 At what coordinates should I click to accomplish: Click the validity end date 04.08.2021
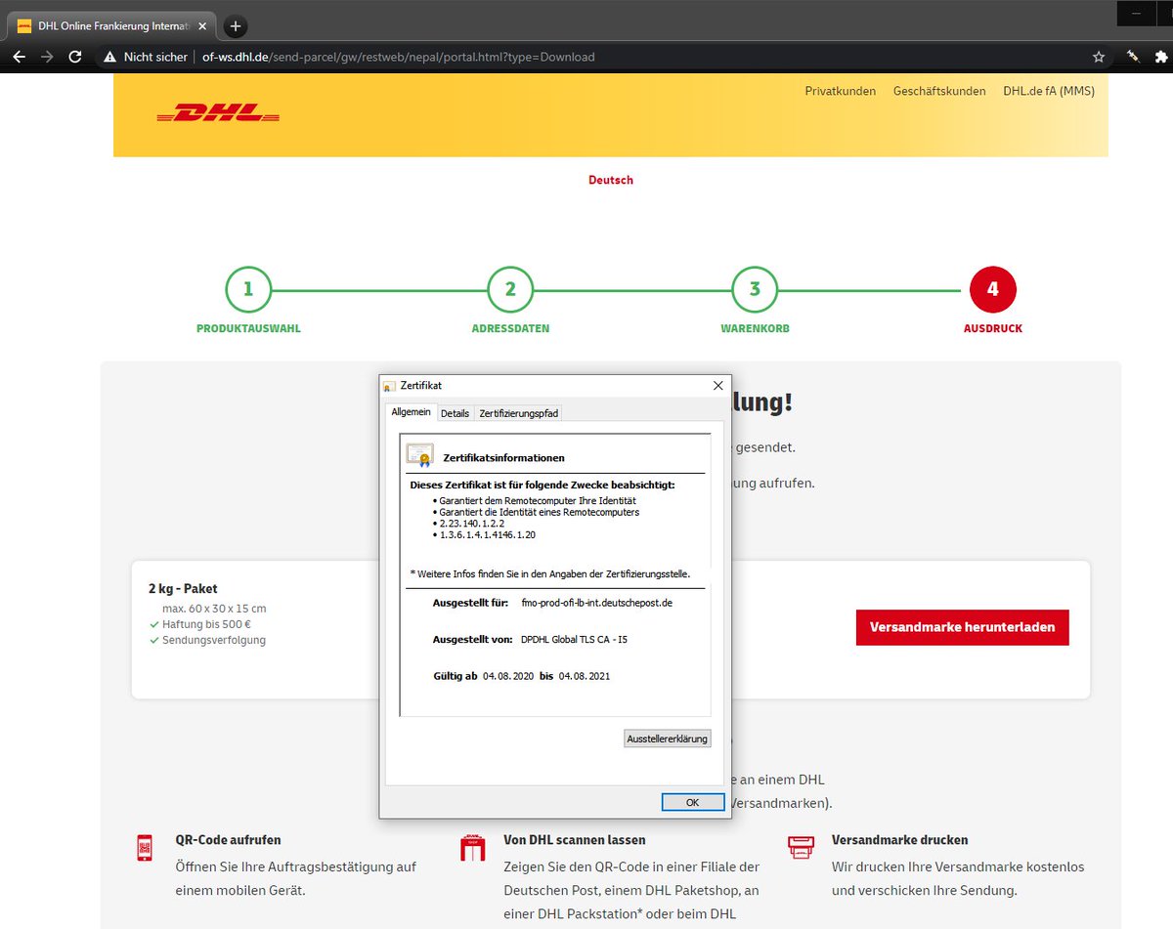(x=585, y=676)
